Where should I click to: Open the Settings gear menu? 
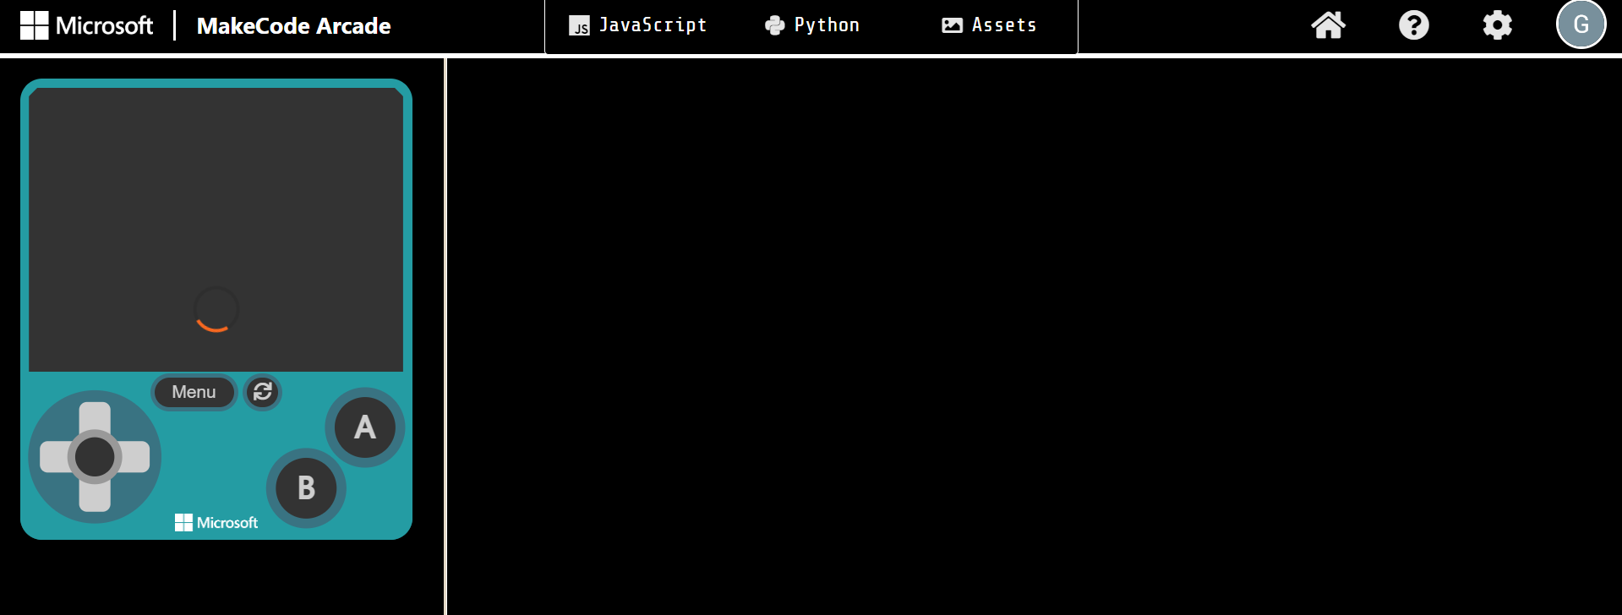(x=1497, y=25)
